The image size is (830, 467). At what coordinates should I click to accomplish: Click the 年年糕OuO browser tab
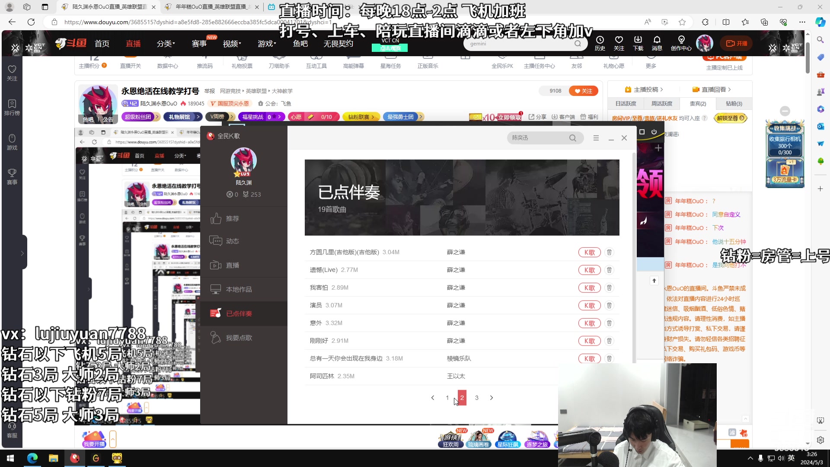tap(211, 7)
